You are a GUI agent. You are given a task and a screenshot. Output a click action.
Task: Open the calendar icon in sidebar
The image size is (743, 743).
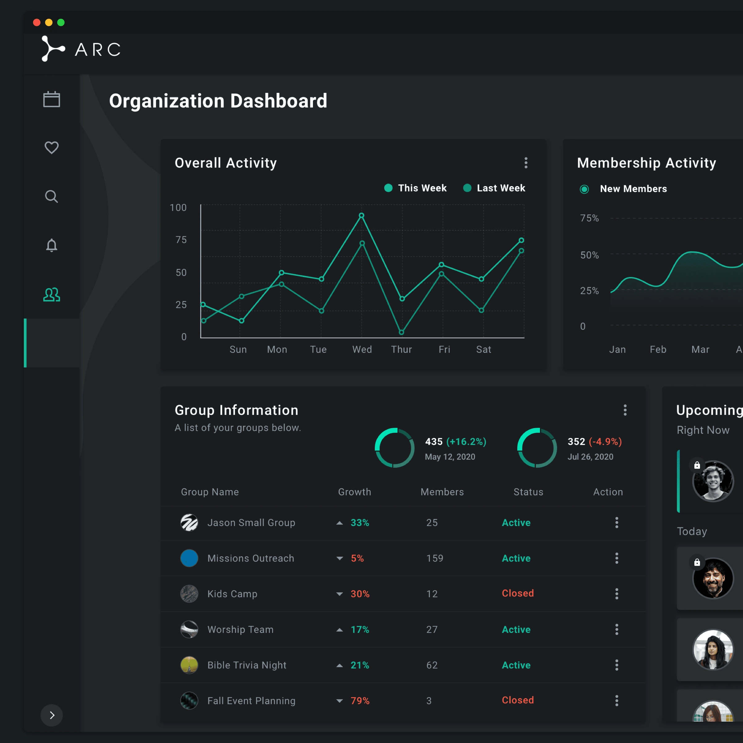51,99
